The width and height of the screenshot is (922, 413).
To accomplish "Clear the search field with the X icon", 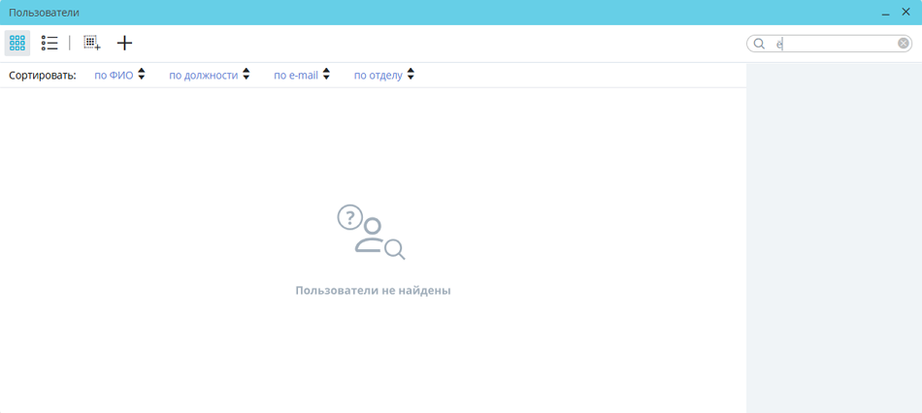I will pos(904,44).
